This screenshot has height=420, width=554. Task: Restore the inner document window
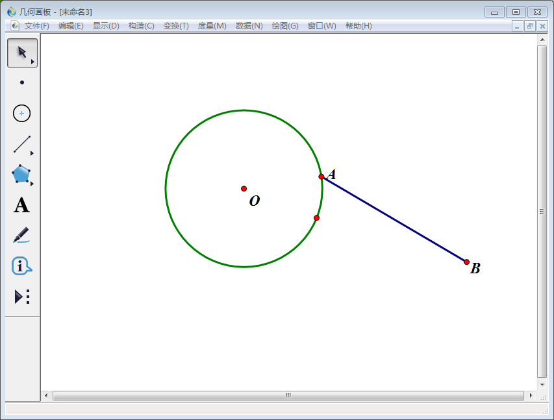[530, 26]
